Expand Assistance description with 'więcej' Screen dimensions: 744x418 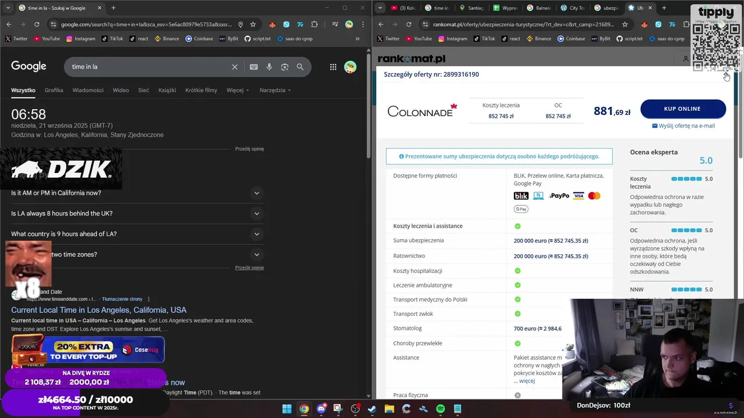527,381
